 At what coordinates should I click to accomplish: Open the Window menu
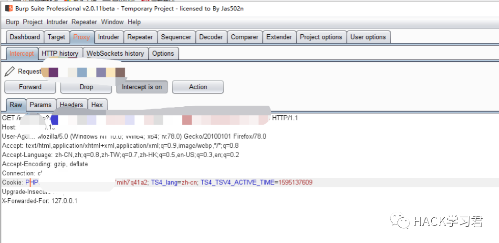[x=112, y=22]
